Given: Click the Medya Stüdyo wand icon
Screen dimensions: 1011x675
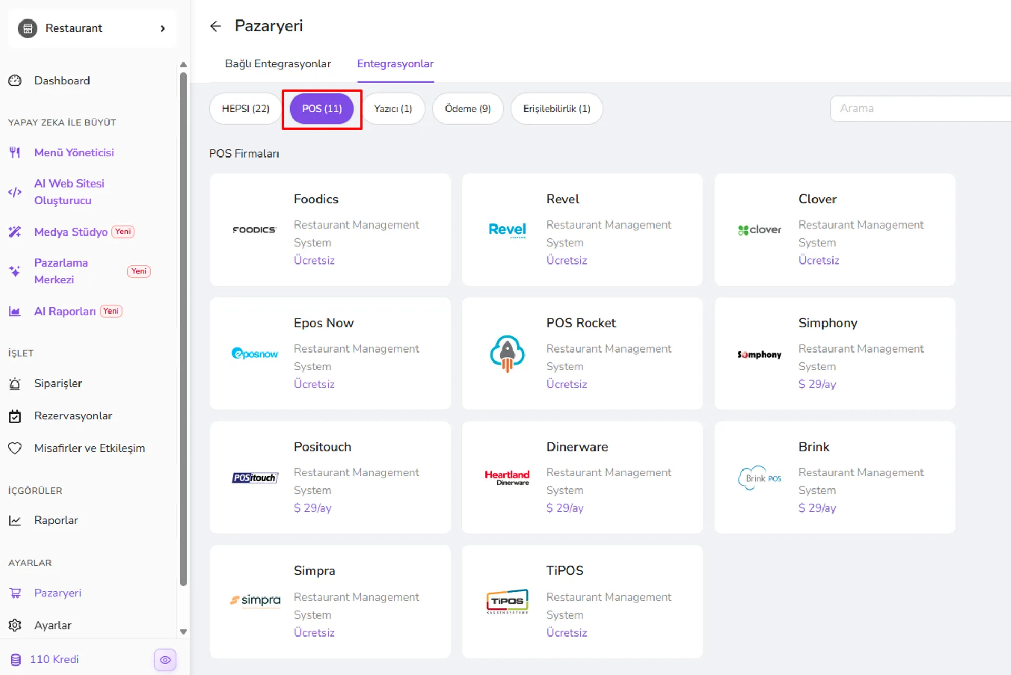Looking at the screenshot, I should 15,232.
